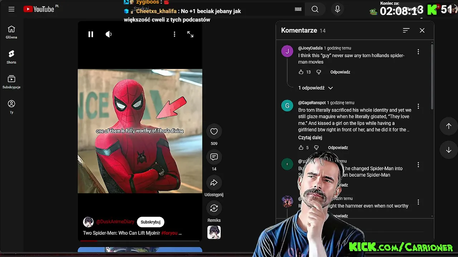This screenshot has height=257, width=458.
Task: Open the Shorts player three-dot menu
Action: pyautogui.click(x=174, y=34)
